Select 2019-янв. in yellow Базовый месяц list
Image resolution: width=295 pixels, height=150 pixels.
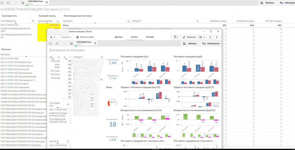point(49,25)
